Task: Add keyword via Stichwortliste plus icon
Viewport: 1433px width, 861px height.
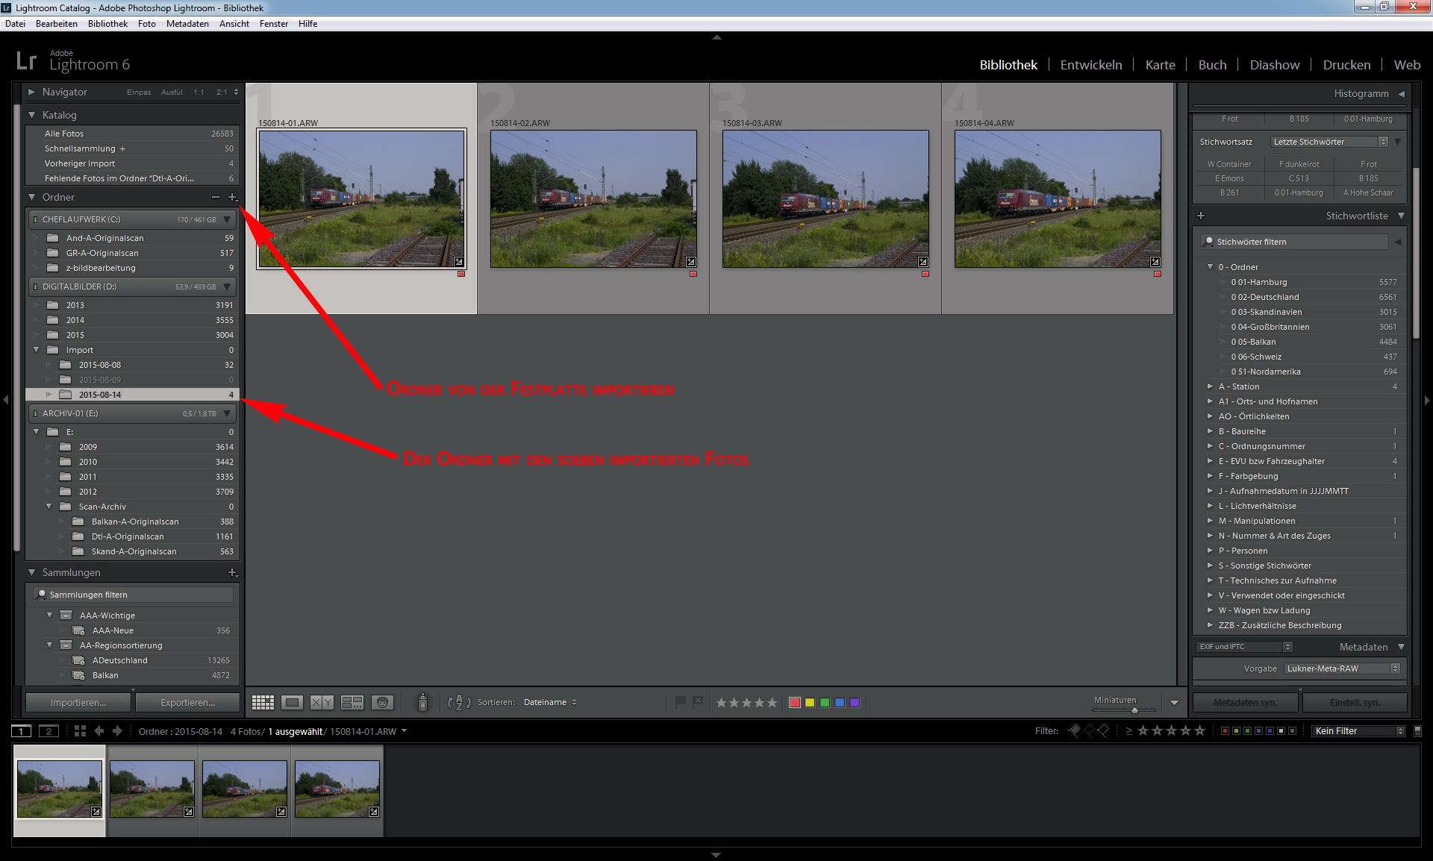Action: click(x=1201, y=216)
